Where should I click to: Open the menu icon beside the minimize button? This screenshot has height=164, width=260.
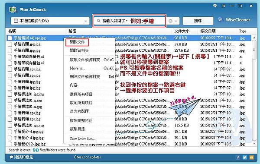tap(223, 6)
